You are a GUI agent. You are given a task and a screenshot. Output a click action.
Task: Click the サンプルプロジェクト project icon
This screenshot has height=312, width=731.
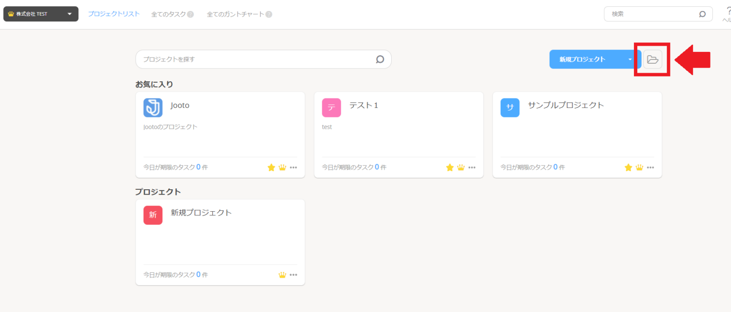(510, 107)
